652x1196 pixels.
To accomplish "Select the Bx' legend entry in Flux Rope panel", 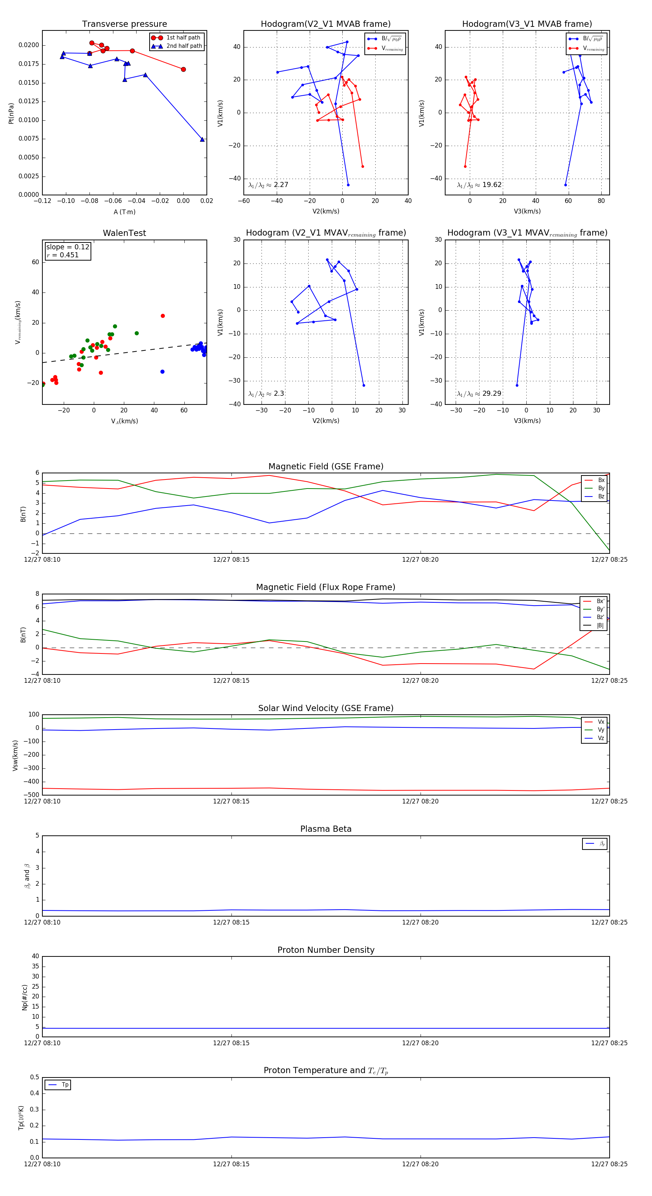I will pyautogui.click(x=594, y=601).
